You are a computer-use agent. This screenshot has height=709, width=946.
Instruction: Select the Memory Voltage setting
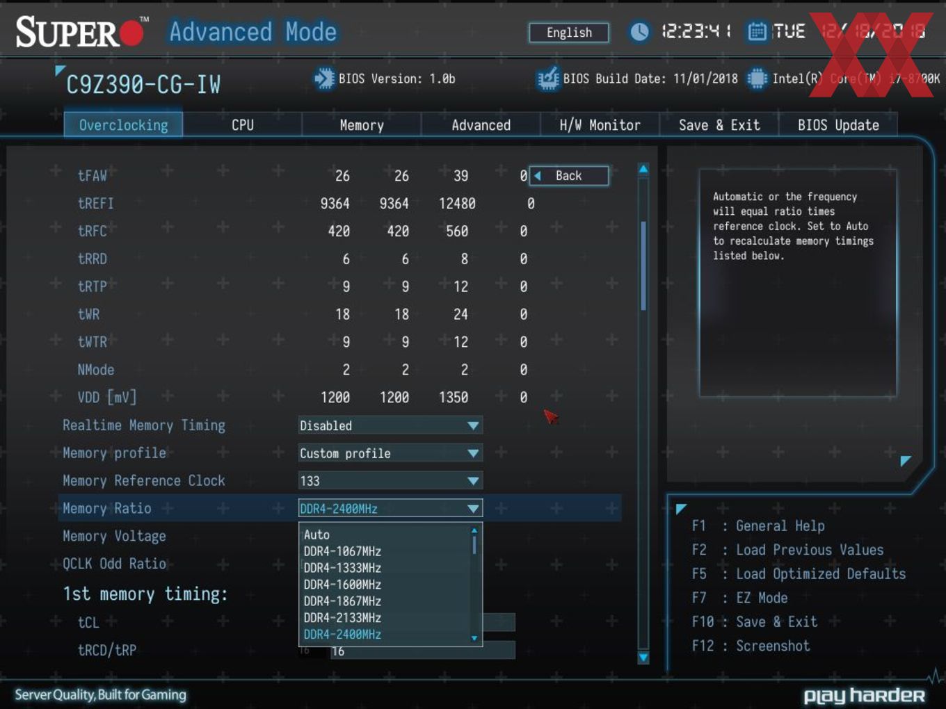[x=115, y=536]
